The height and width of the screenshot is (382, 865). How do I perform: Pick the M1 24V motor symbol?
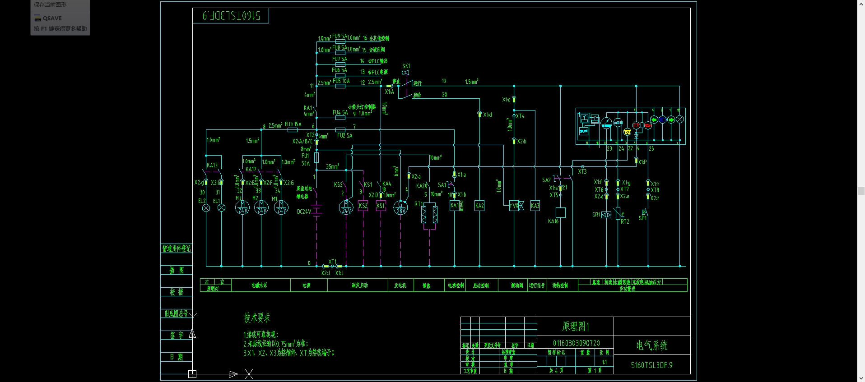[281, 207]
